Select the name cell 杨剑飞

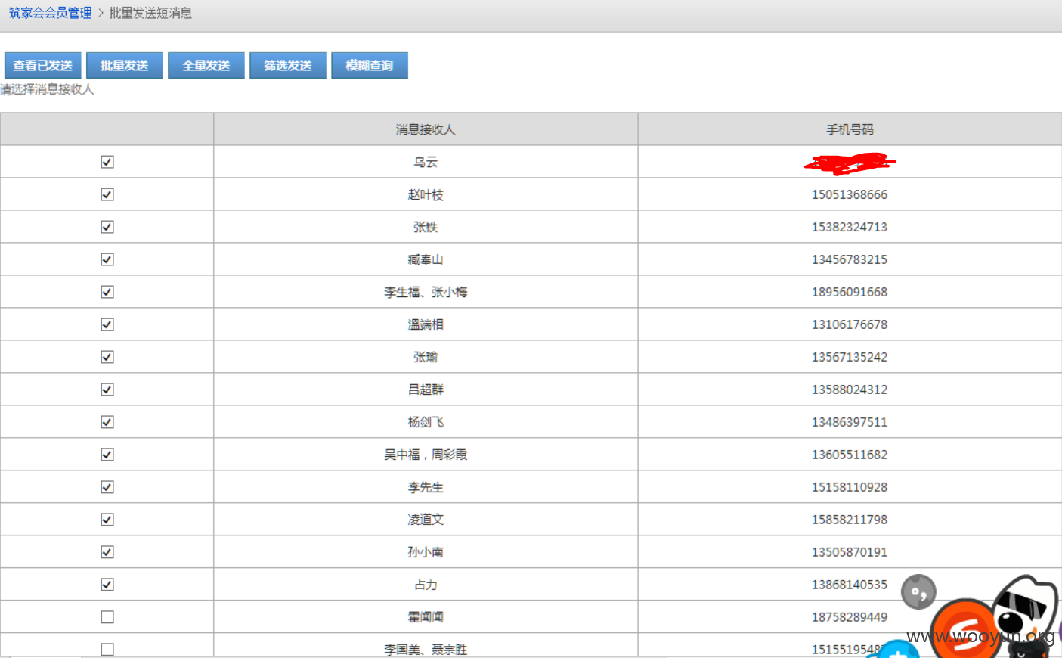coord(426,422)
